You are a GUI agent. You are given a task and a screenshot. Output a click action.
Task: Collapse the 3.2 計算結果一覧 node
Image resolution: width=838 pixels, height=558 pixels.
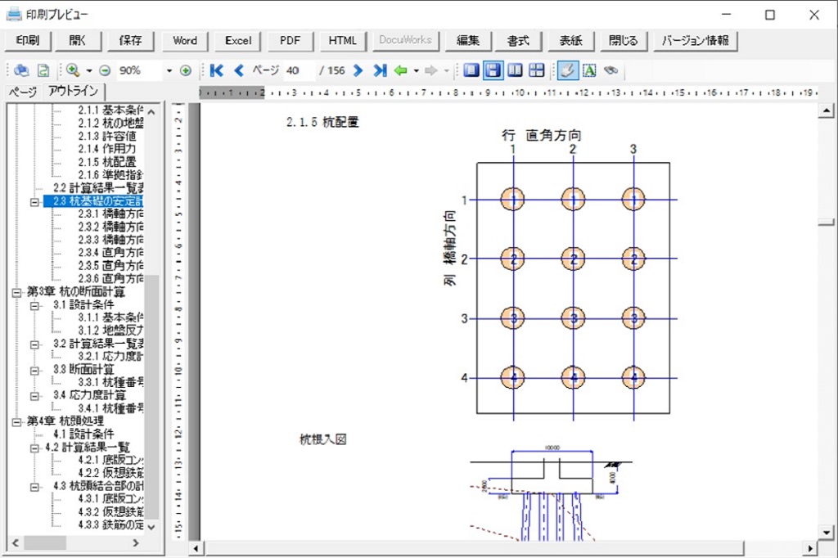(x=34, y=344)
